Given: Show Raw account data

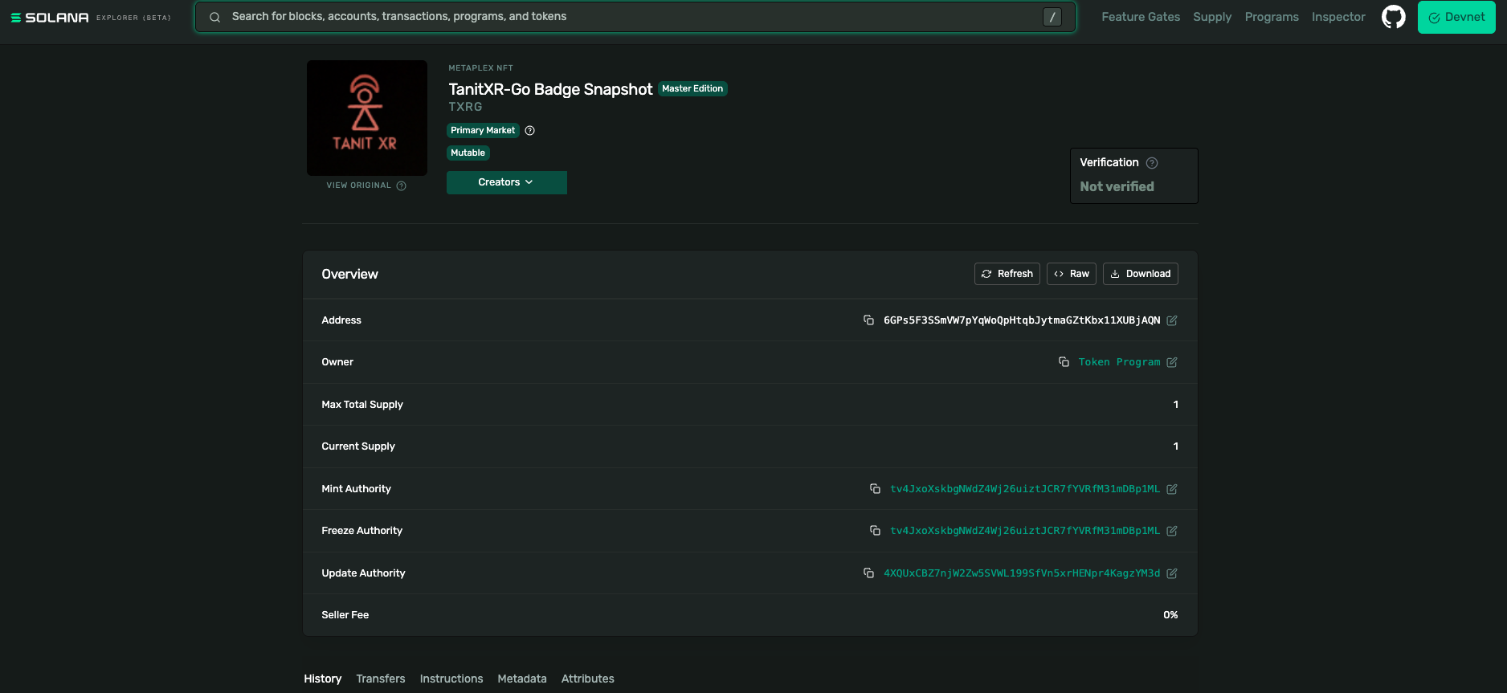Looking at the screenshot, I should coord(1072,274).
